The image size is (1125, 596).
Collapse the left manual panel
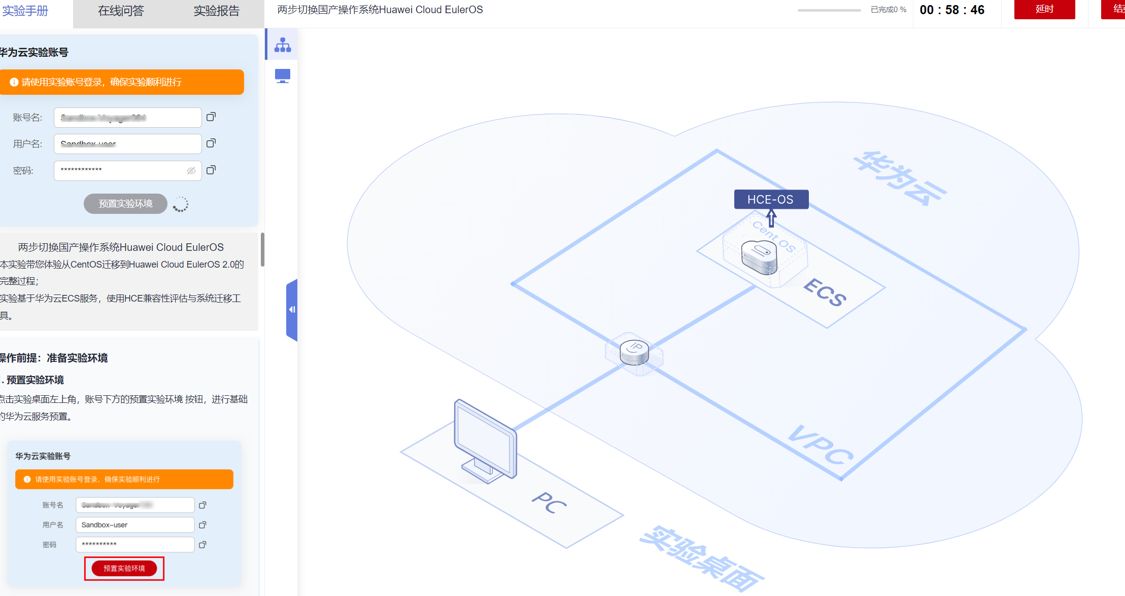point(292,309)
